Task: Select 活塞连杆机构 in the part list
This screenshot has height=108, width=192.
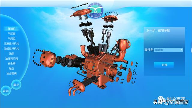Action: 11,43
